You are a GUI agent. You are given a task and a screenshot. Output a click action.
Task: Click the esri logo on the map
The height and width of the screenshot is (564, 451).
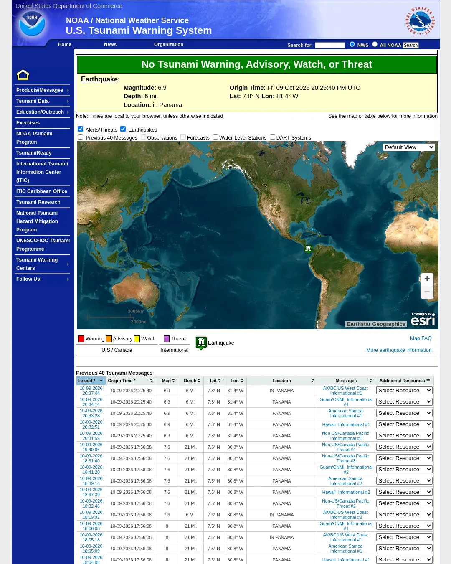423,320
